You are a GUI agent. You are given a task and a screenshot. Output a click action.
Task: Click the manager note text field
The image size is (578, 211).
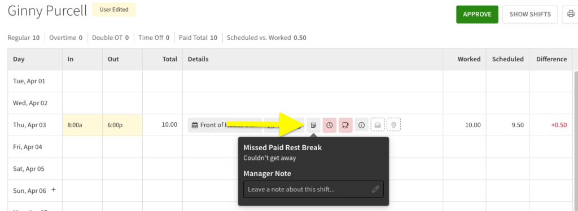click(313, 189)
